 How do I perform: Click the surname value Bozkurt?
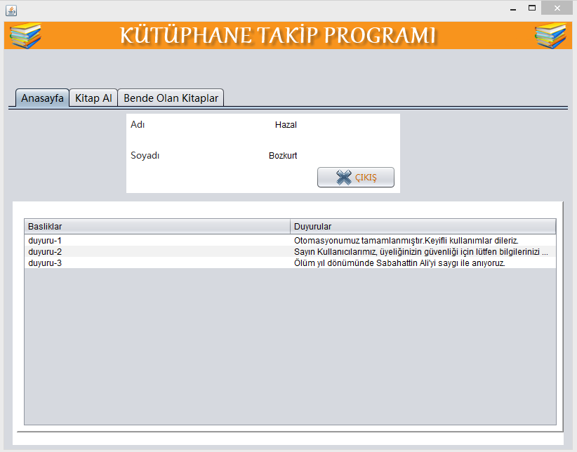[283, 156]
